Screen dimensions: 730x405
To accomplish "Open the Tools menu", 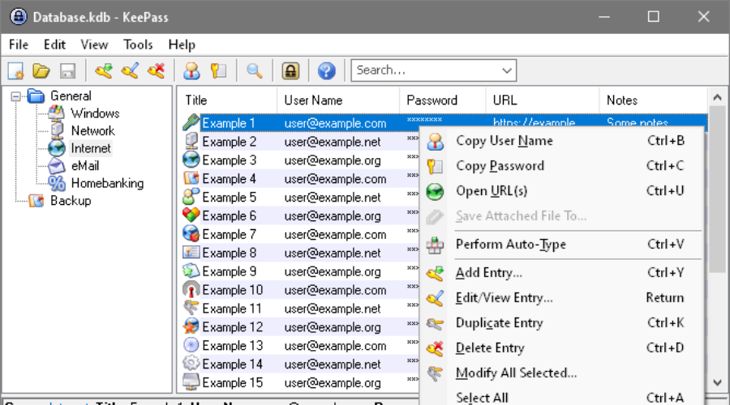I will point(138,45).
